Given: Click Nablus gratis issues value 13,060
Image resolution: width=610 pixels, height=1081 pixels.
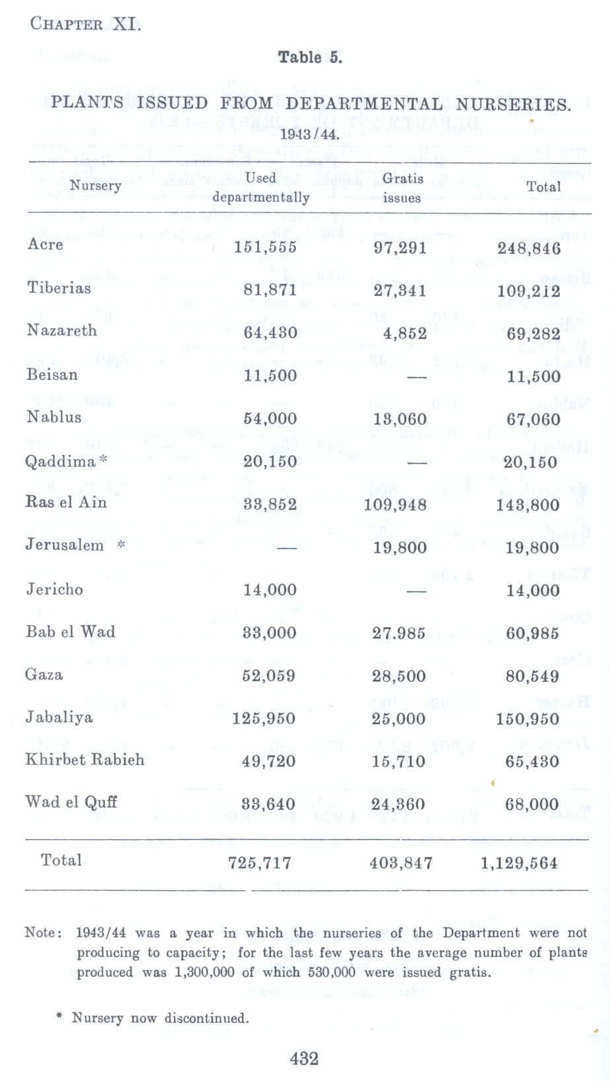Looking at the screenshot, I should 400,419.
